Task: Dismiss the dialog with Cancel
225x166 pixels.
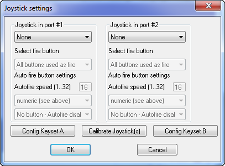Action: click(x=157, y=150)
